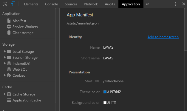187x111 pixels.
Task: Open the /static/manifest.json link
Action: (x=83, y=23)
